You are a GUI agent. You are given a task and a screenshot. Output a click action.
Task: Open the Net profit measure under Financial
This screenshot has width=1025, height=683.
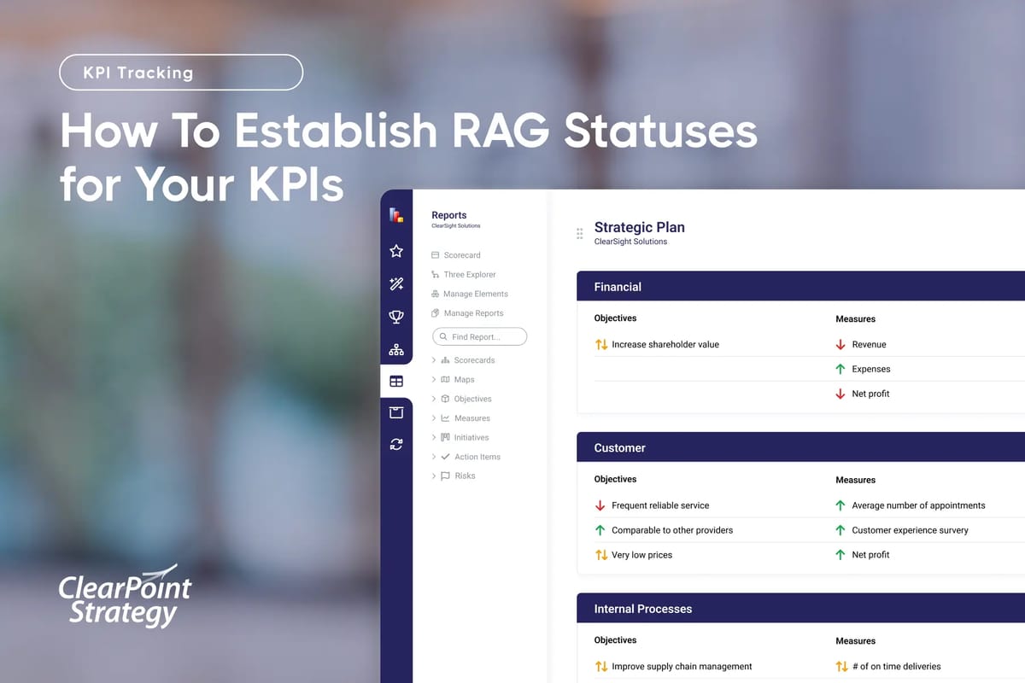point(870,394)
